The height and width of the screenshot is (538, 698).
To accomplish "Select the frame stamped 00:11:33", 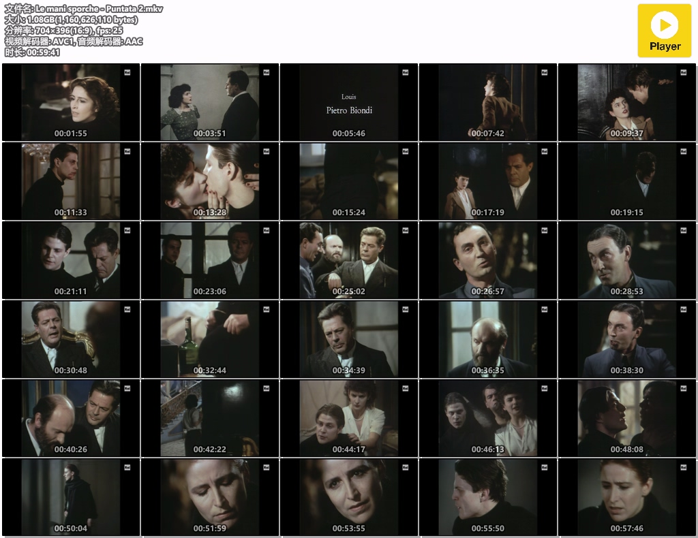I will 71,181.
